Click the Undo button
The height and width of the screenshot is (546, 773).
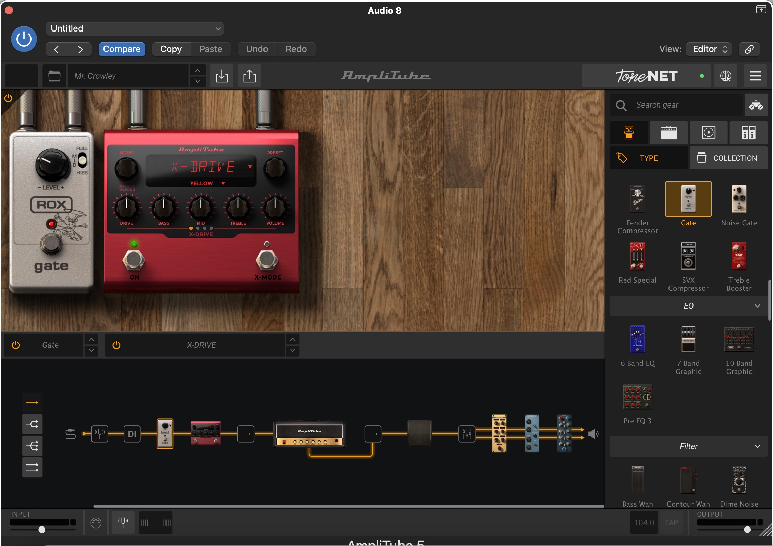coord(257,49)
